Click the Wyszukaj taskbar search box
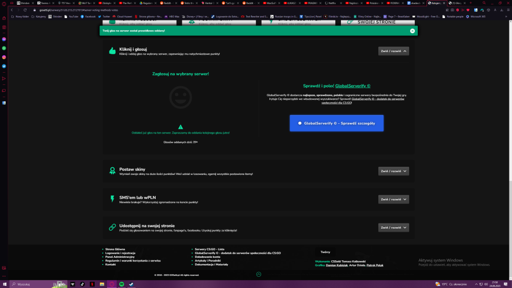The width and height of the screenshot is (512, 288). pos(38,284)
